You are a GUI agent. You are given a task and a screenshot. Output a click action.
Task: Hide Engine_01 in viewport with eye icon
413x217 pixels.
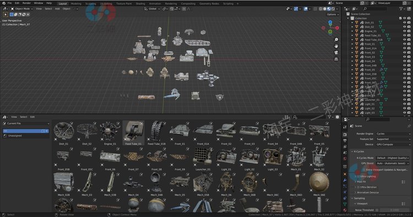404,31
